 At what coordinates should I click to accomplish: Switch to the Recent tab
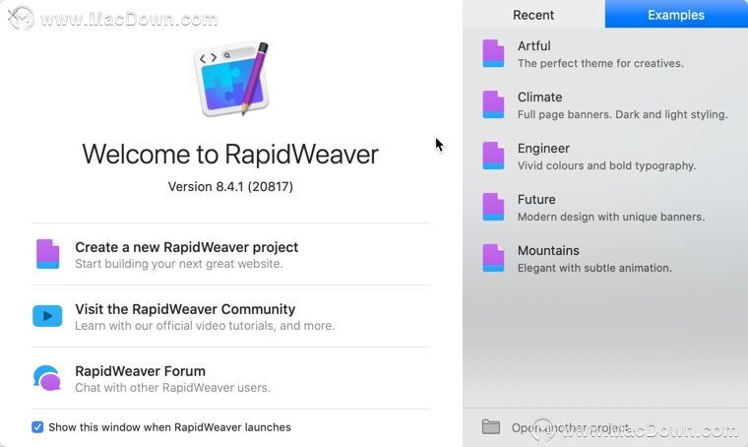coord(533,15)
